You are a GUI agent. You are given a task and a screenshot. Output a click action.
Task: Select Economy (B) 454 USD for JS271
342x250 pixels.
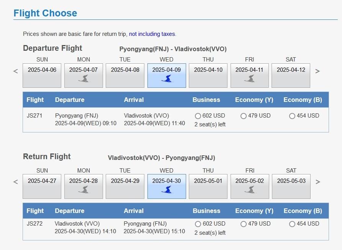coord(292,116)
